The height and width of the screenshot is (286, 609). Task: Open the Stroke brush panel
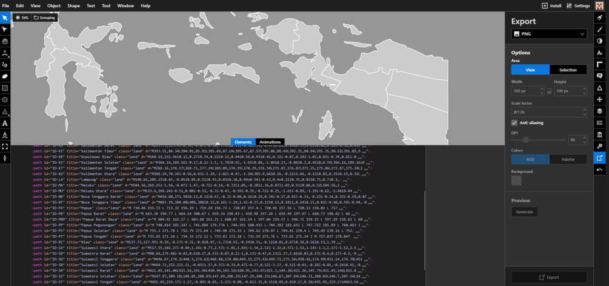point(599,29)
